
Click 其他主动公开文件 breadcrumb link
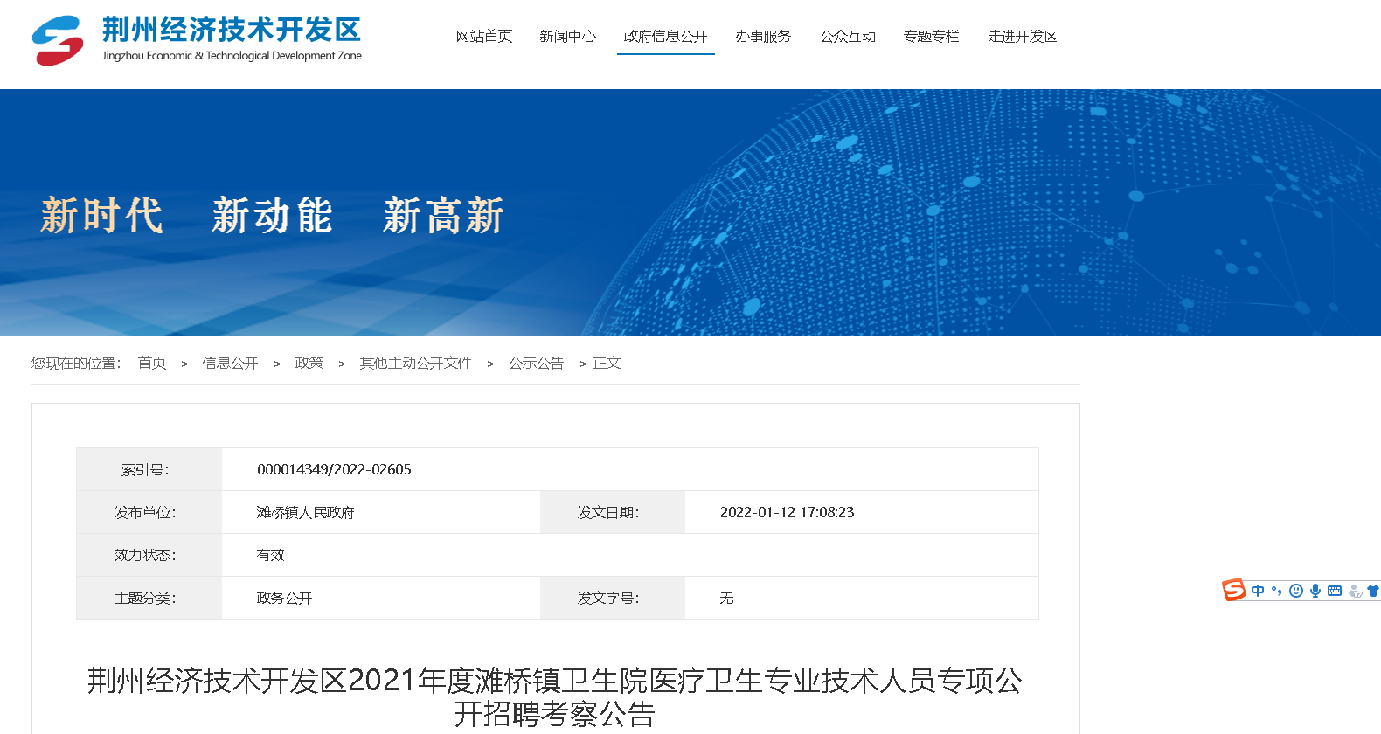pos(416,363)
